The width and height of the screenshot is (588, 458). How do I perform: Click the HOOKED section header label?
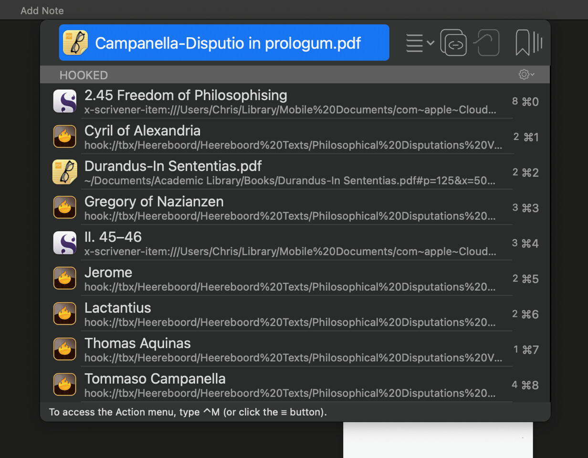pyautogui.click(x=84, y=75)
